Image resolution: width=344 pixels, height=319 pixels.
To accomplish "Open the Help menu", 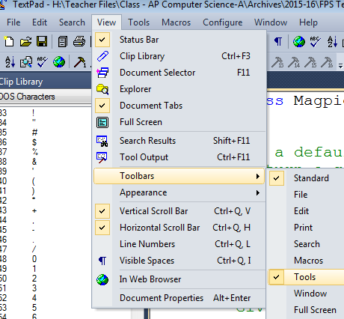I will click(308, 22).
